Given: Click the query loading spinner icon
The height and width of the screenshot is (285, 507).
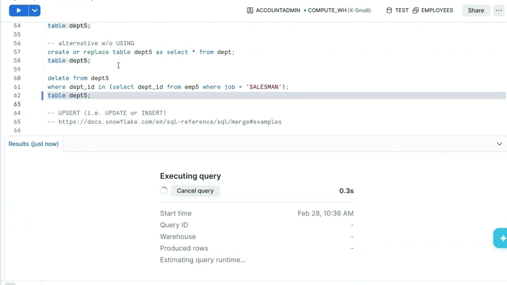Looking at the screenshot, I should (x=164, y=191).
